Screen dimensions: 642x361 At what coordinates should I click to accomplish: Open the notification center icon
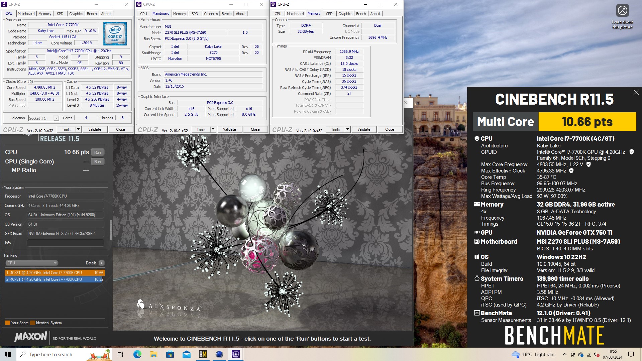pos(631,354)
